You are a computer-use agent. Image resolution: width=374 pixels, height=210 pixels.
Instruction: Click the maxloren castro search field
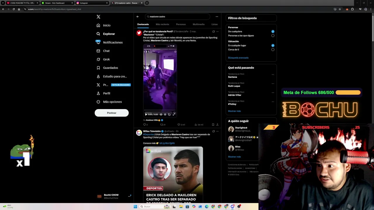178,17
